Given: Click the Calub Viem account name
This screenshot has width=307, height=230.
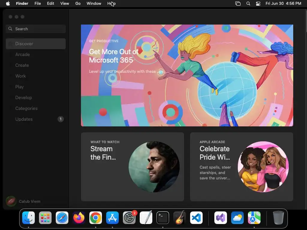Looking at the screenshot, I should pos(30,201).
